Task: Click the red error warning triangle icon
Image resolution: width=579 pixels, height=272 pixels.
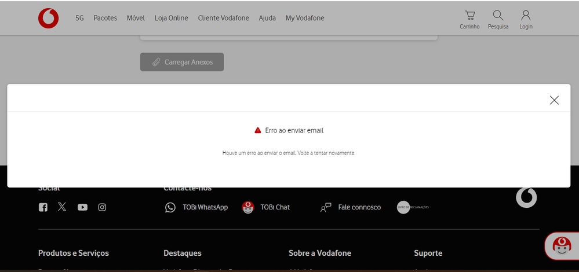Action: 258,130
